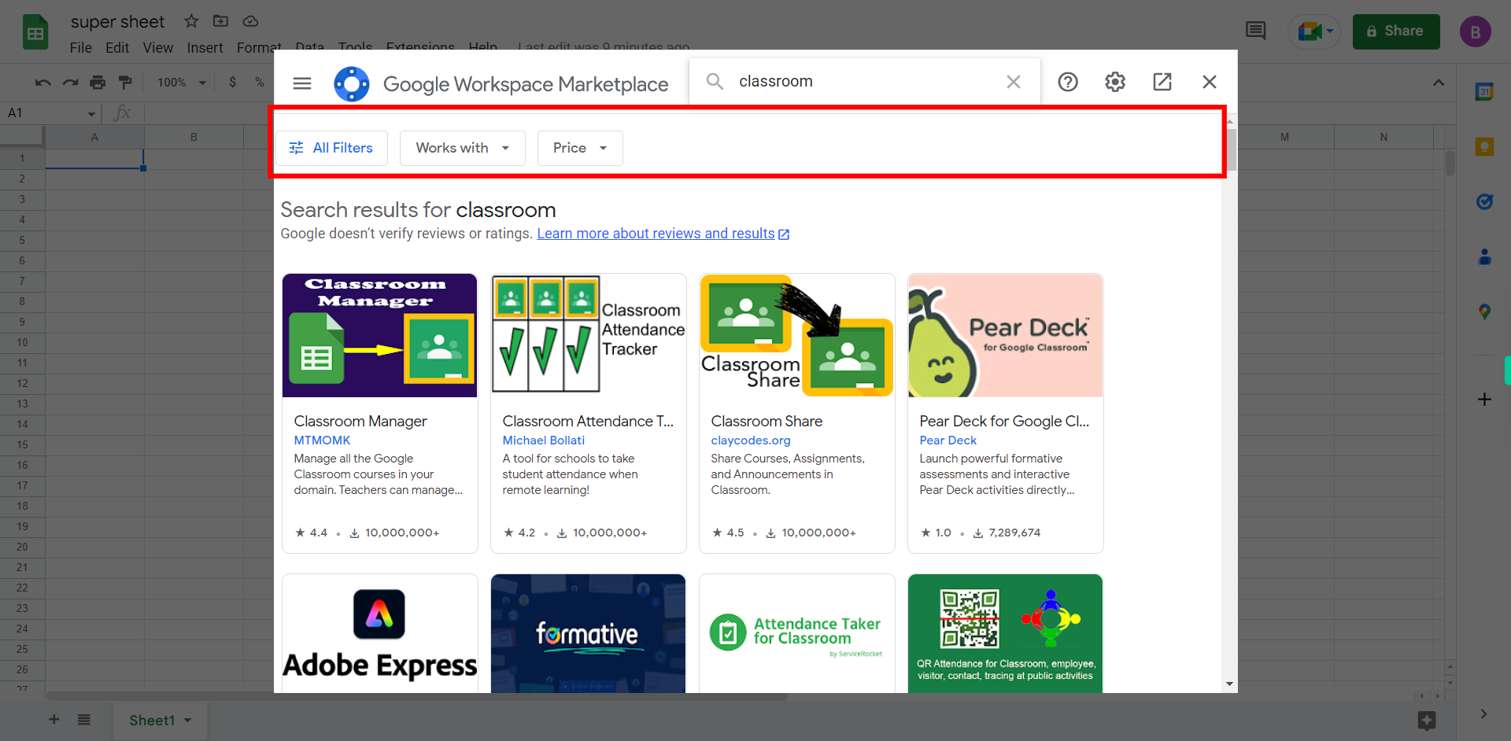Screen dimensions: 1511x741
Task: Open Attendance Taker for Classroom card
Action: pos(797,633)
